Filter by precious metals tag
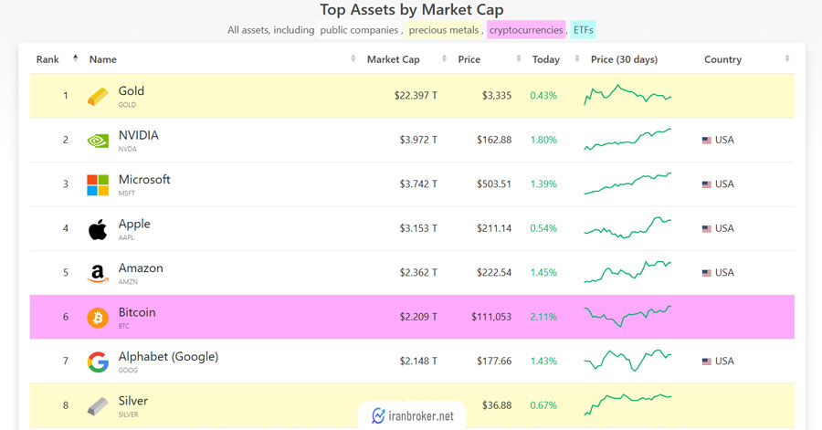The height and width of the screenshot is (430, 822). [444, 30]
